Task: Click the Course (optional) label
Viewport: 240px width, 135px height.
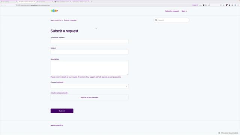Action: [57, 82]
